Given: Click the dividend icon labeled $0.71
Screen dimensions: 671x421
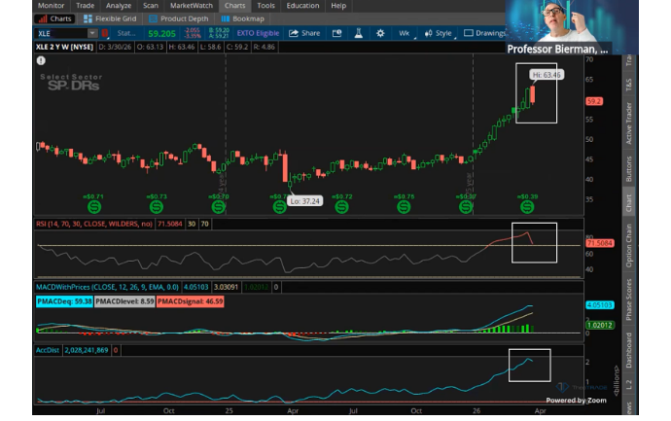Looking at the screenshot, I should pos(94,207).
